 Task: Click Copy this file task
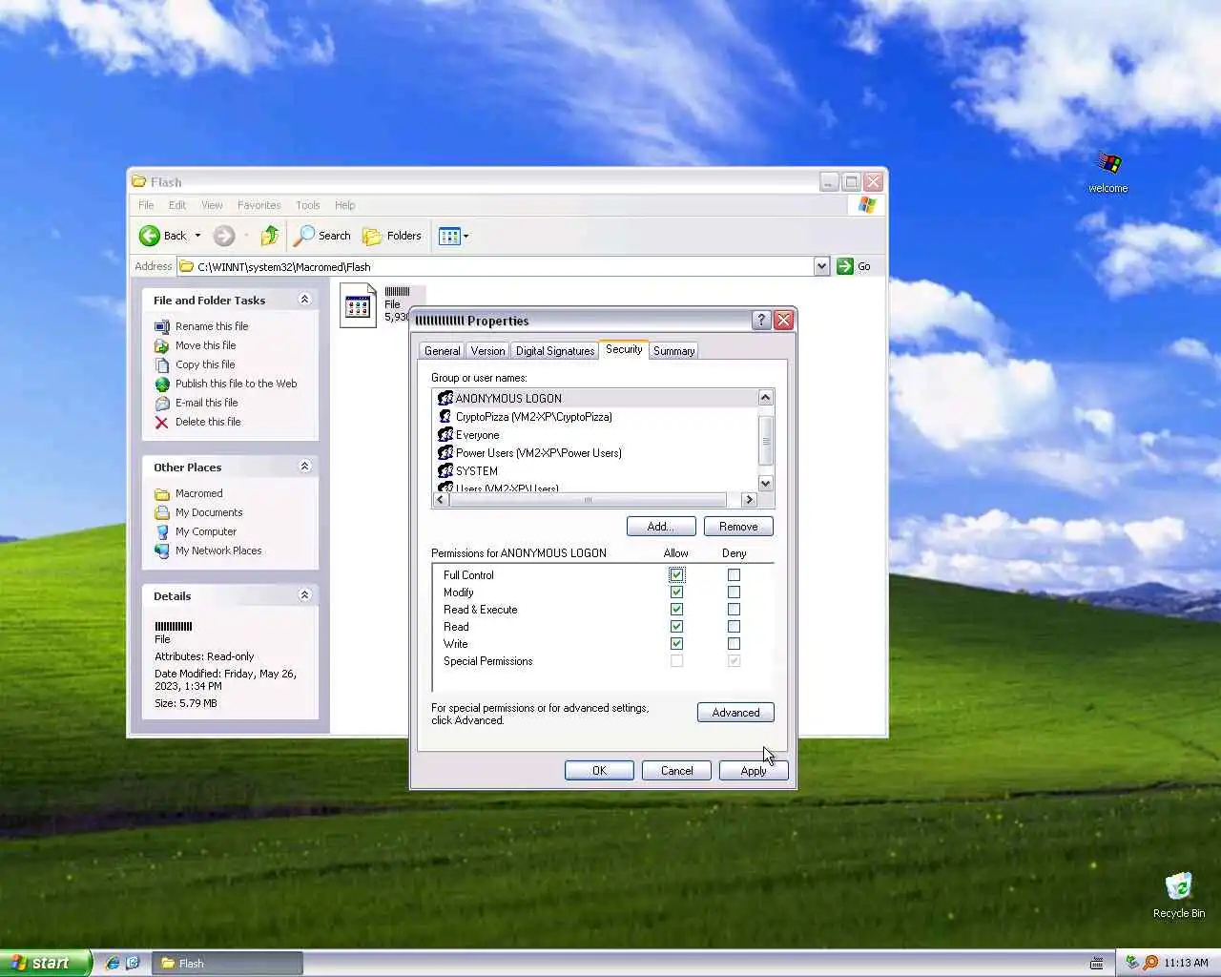point(204,364)
